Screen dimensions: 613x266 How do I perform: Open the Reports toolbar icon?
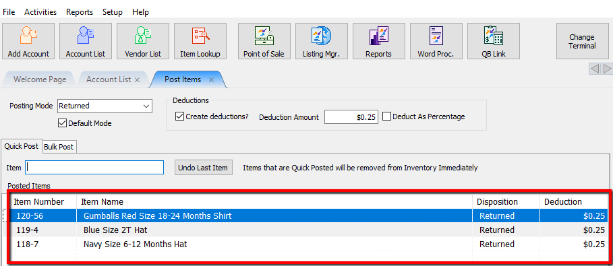coord(379,41)
